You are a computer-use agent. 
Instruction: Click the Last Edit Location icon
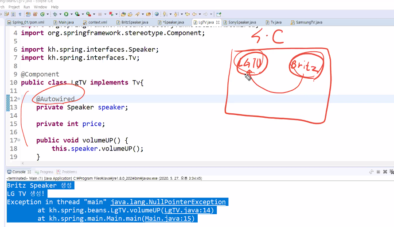coord(187,14)
